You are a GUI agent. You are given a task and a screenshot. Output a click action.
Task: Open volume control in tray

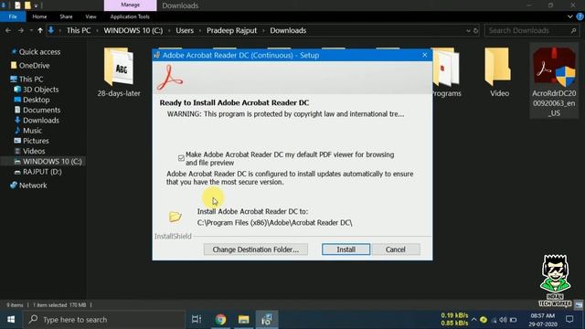click(503, 320)
